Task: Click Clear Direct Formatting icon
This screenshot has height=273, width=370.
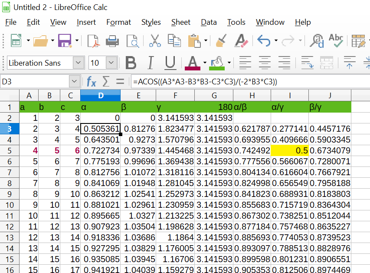Action: click(241, 41)
